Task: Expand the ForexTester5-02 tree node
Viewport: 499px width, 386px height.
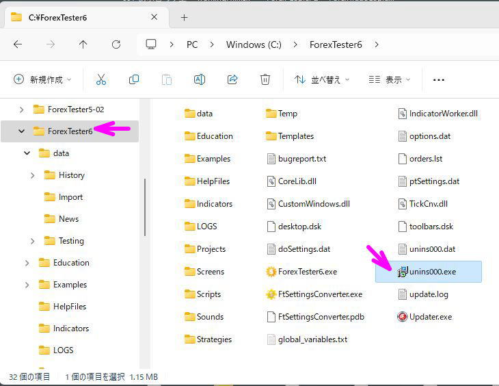Action: point(22,110)
